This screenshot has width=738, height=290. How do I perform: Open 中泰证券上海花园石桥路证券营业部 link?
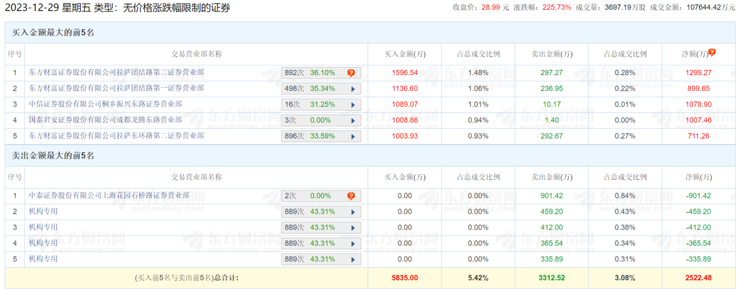[109, 196]
